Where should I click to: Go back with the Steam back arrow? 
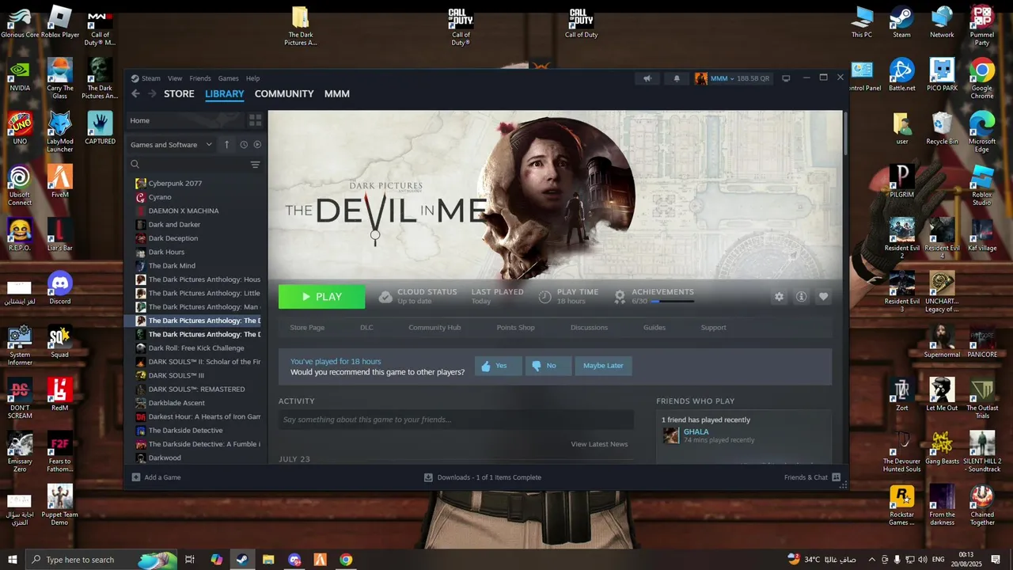tap(135, 93)
